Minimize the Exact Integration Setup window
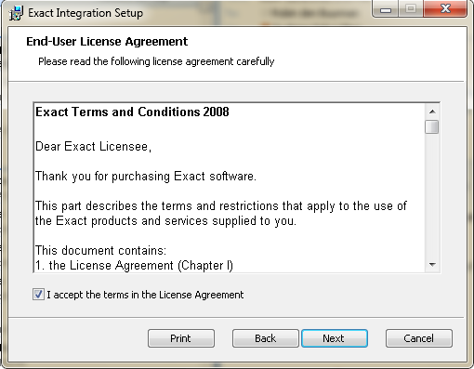The height and width of the screenshot is (369, 474). 386,9
